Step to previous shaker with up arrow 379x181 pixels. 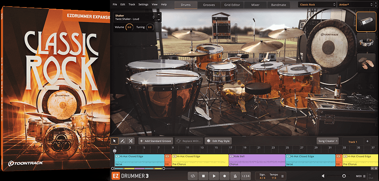pyautogui.click(x=159, y=15)
